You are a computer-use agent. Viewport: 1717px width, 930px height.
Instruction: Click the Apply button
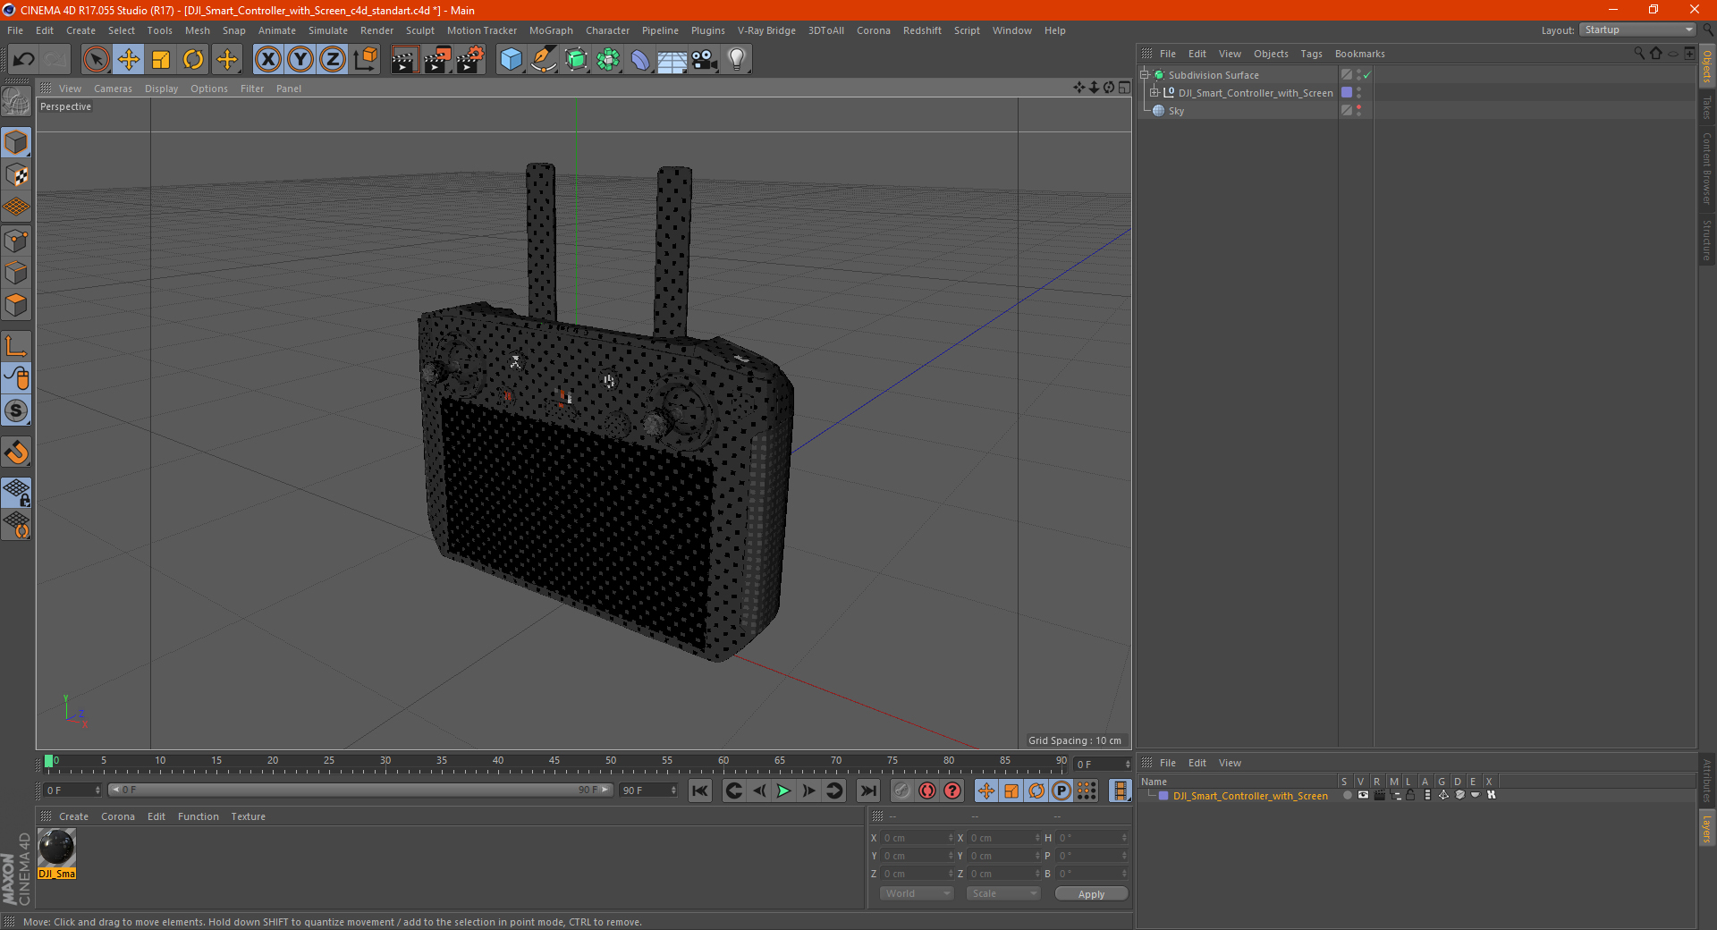click(1091, 893)
